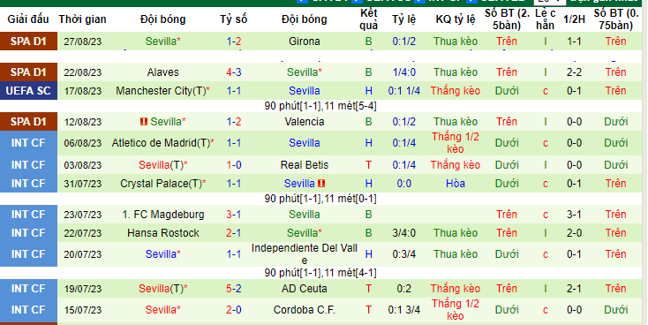Click the INT CF badge for the Hansa Rostock match
648x325 pixels.
point(28,233)
